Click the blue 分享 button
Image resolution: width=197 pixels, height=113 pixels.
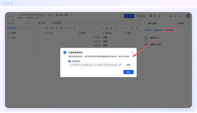click(129, 16)
